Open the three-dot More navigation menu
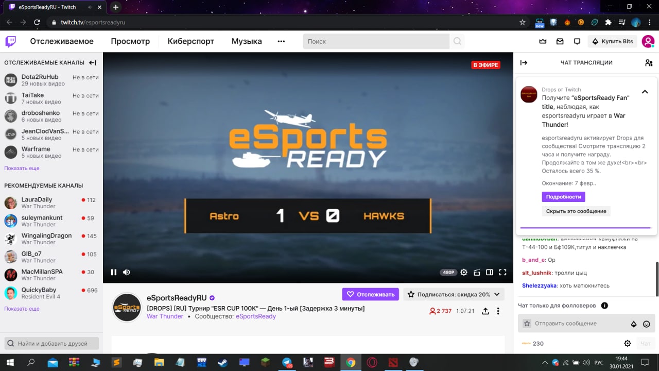 click(x=281, y=41)
